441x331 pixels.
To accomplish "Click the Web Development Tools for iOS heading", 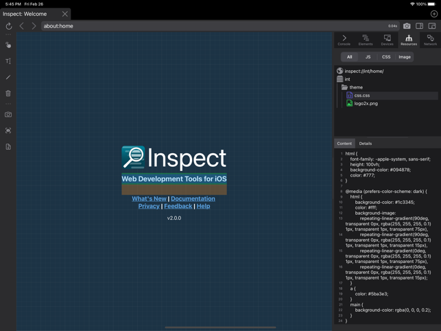I will click(174, 179).
